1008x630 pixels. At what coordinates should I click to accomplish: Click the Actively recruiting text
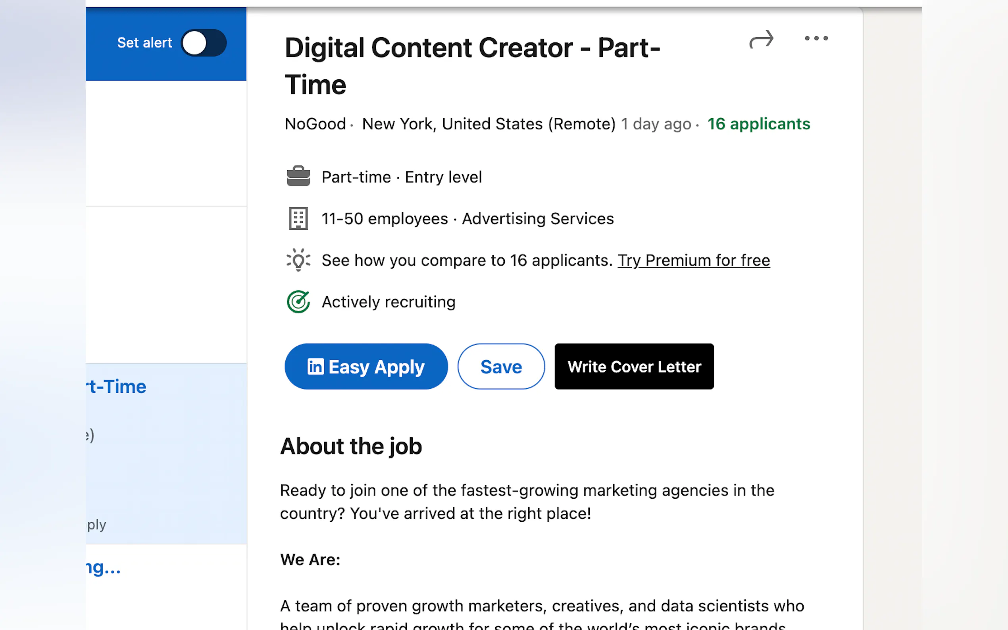(389, 302)
